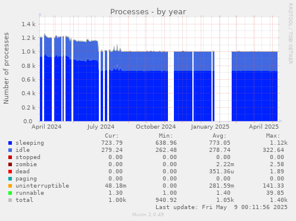Screen dimensions: 296x221
Task: Select the 'uninterruptible' legend label
Action: pos(42,186)
